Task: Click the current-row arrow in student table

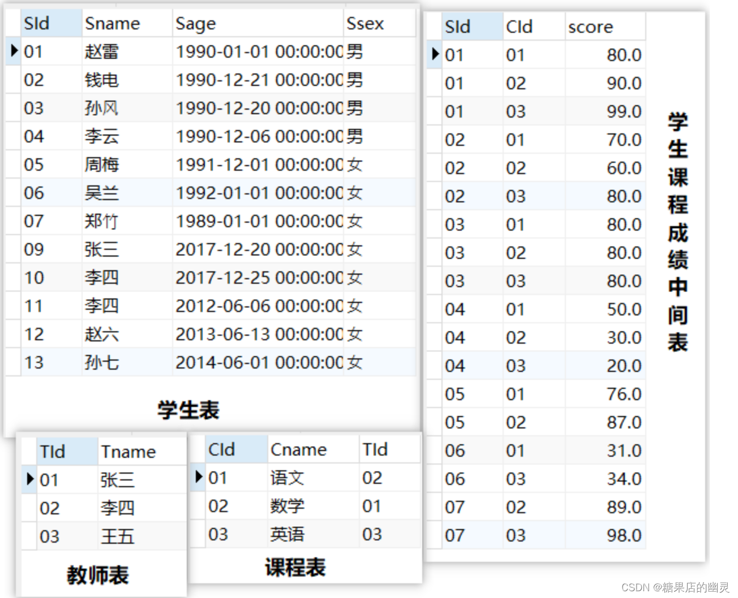Action: [14, 51]
